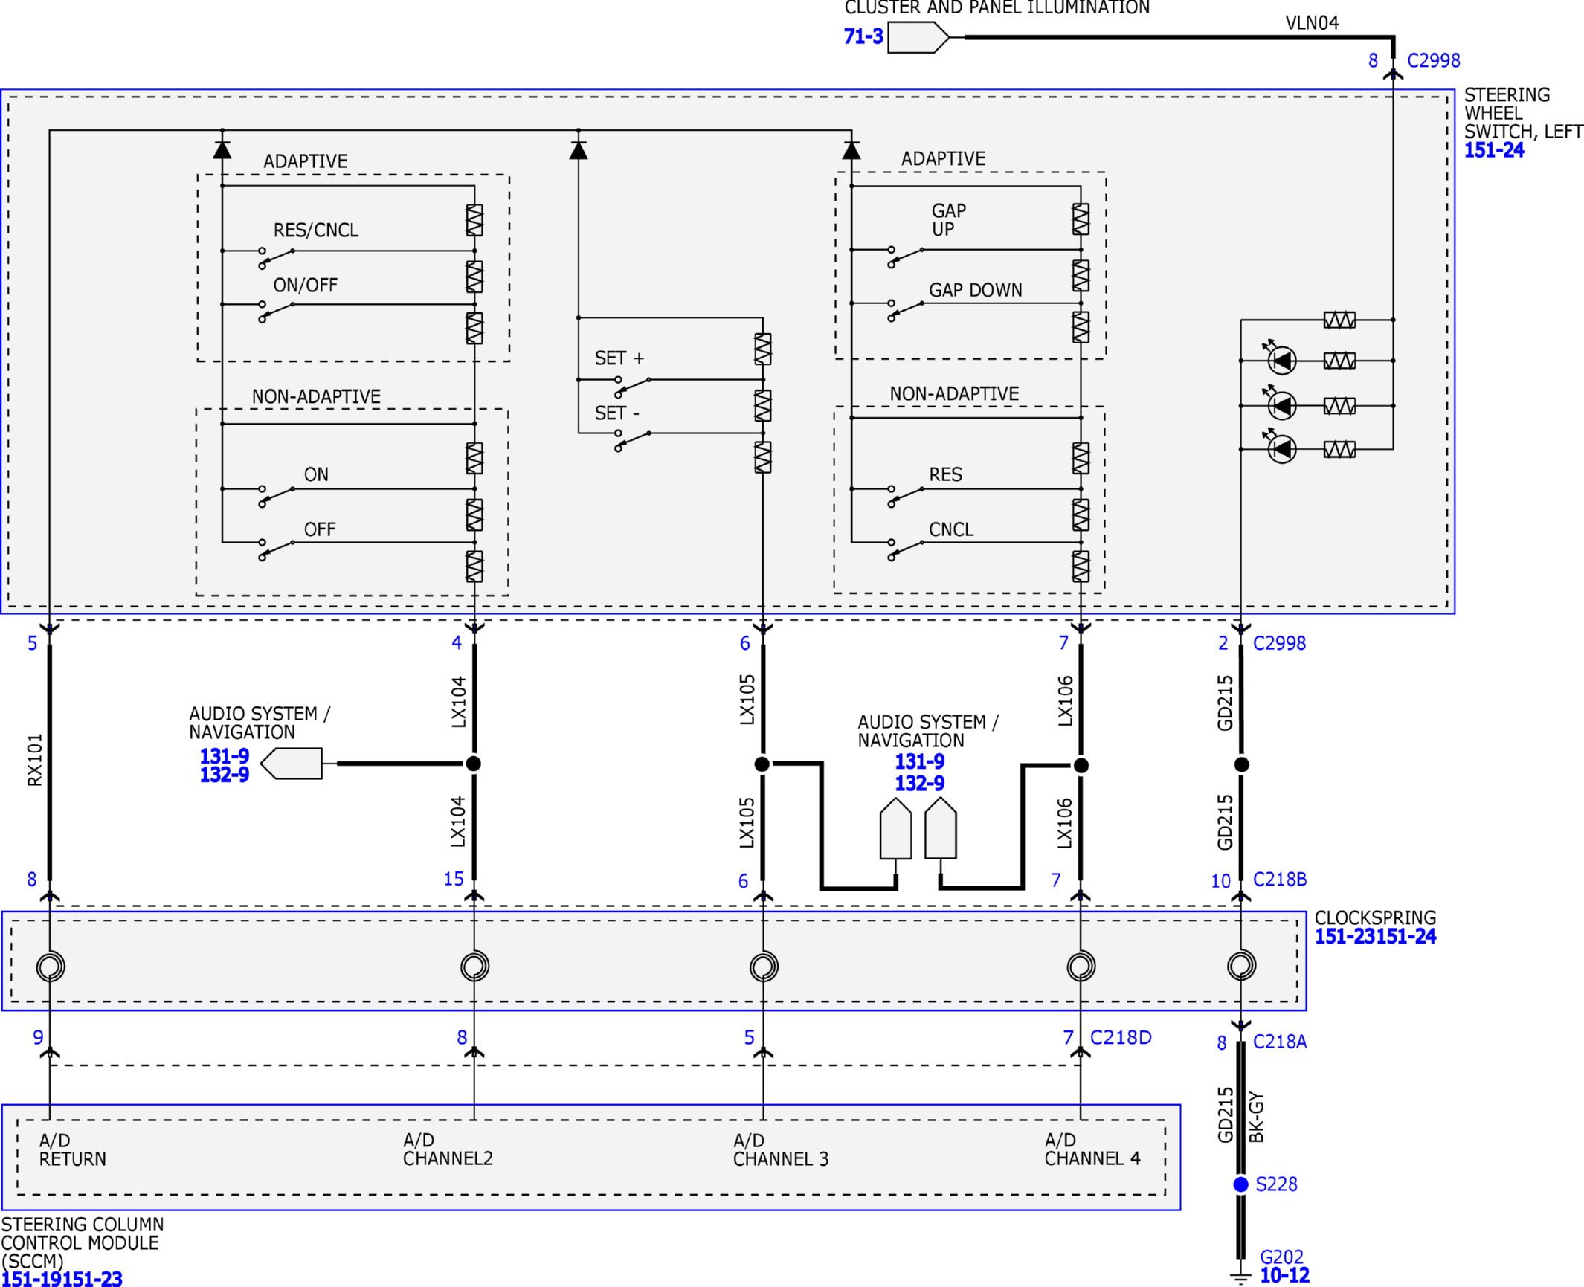
Task: Select the non-adaptive OFF switch symbol
Action: (277, 550)
